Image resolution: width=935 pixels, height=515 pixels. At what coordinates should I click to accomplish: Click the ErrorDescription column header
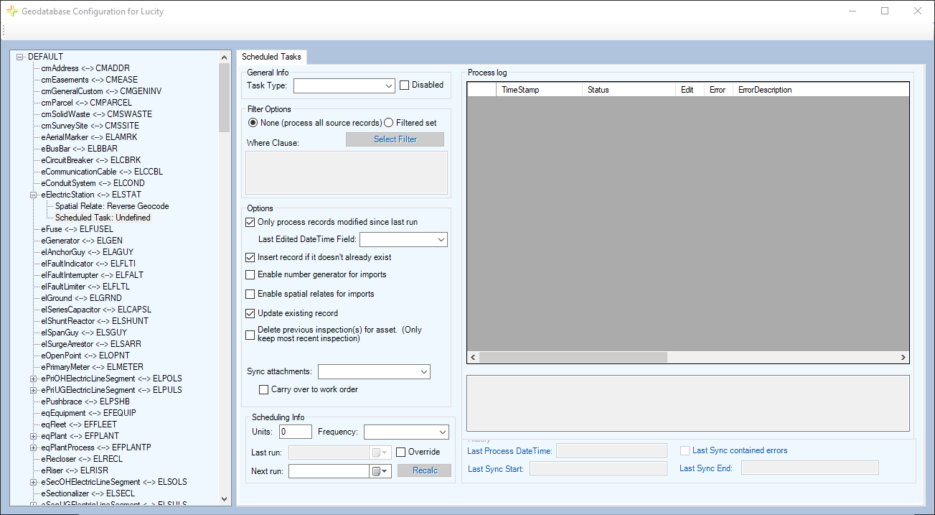[821, 90]
